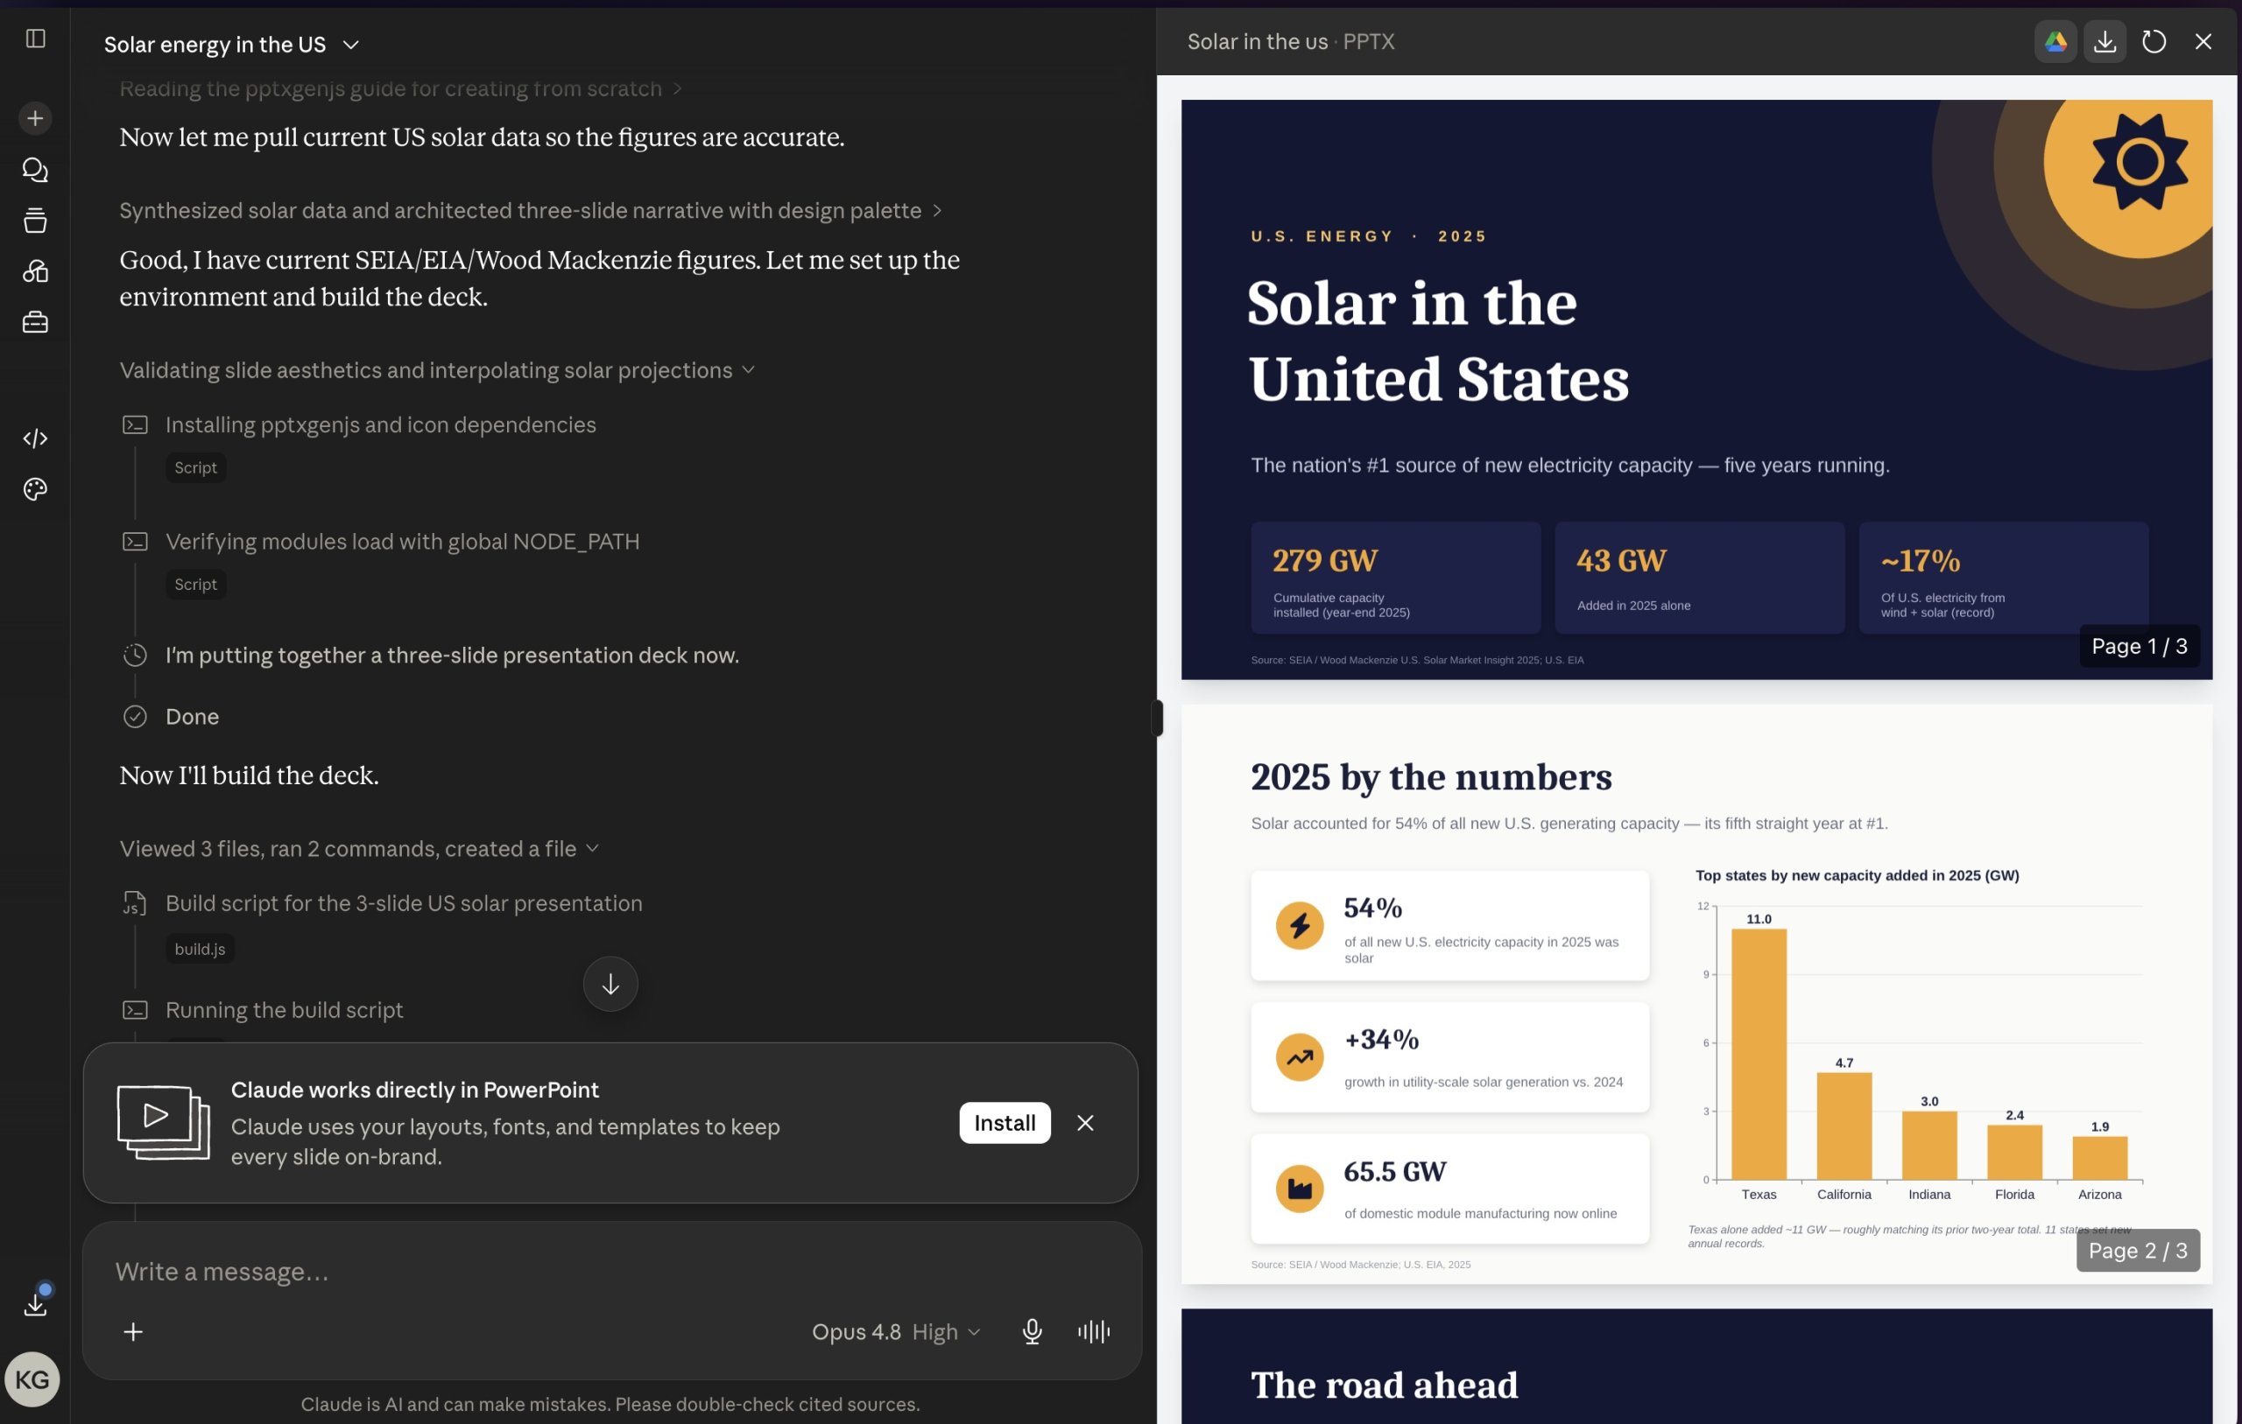Click the 279 GW stat card
This screenshot has width=2242, height=1424.
(1396, 578)
